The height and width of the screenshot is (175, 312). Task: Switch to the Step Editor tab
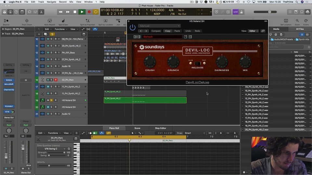(x=160, y=128)
